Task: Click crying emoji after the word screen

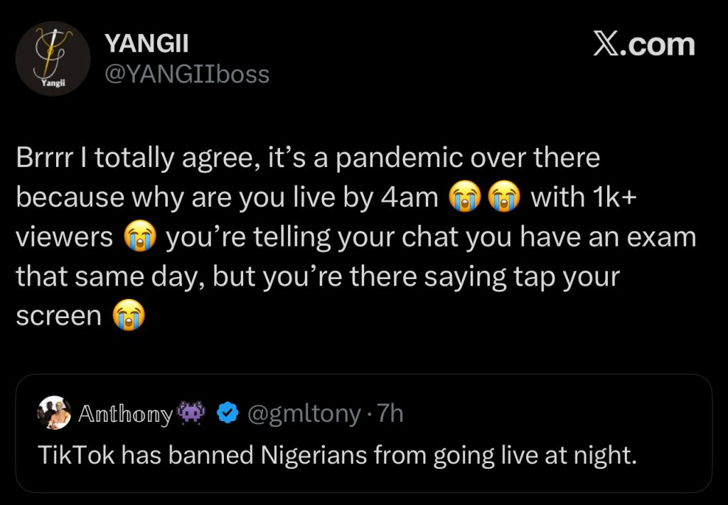Action: pyautogui.click(x=129, y=315)
